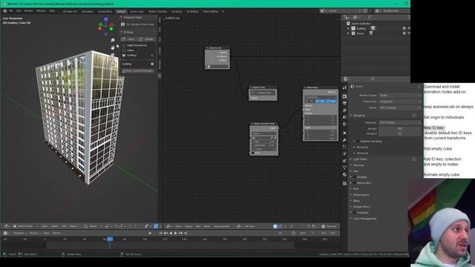Enable the Motion Blur checkbox
This screenshot has width=475, height=267.
coord(355,183)
